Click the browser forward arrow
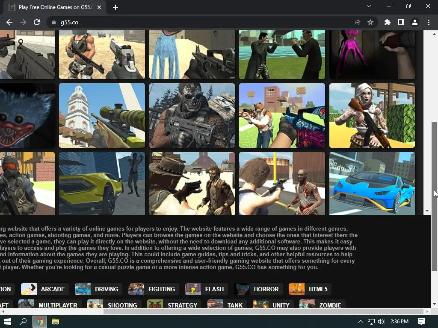 (23, 22)
